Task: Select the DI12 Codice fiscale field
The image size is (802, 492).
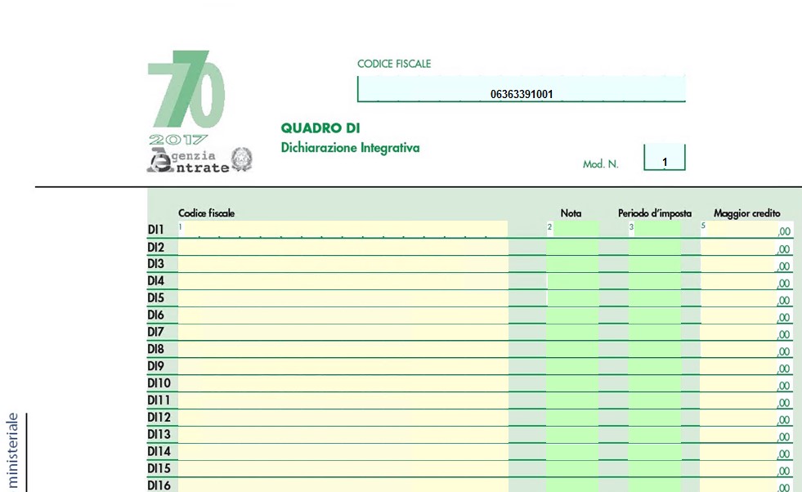Action: click(343, 418)
